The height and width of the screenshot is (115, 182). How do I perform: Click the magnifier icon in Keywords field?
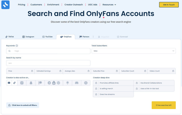pyautogui.click(x=10, y=51)
